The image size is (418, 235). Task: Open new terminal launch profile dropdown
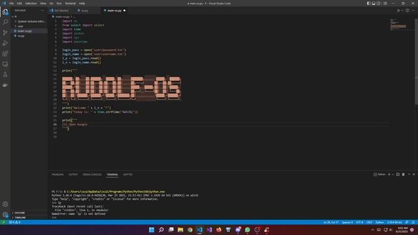pos(393,174)
